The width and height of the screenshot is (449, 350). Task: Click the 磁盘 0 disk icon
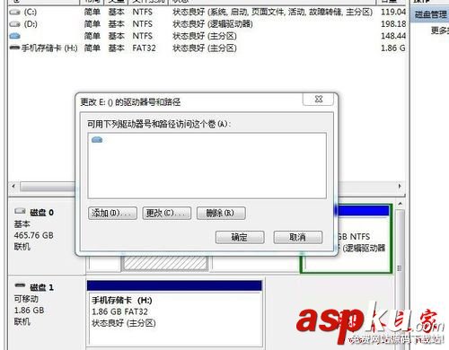[21, 211]
